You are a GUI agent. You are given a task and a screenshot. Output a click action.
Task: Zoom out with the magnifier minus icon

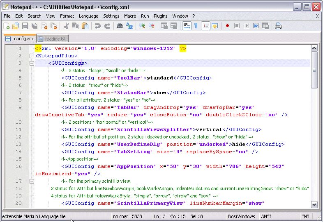click(152, 26)
